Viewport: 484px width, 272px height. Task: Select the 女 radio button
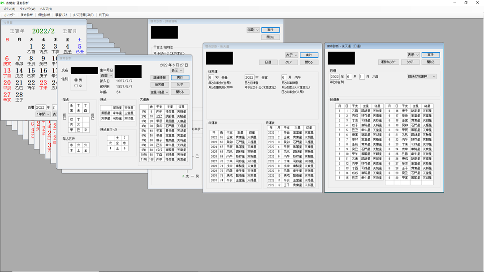pyautogui.click(x=75, y=85)
